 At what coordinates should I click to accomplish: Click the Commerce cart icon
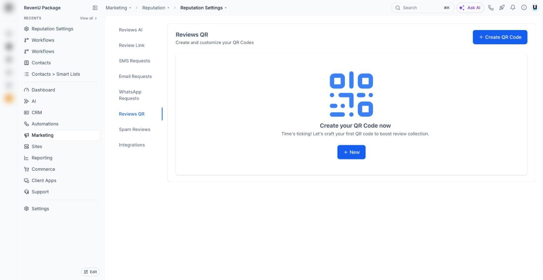coord(26,169)
